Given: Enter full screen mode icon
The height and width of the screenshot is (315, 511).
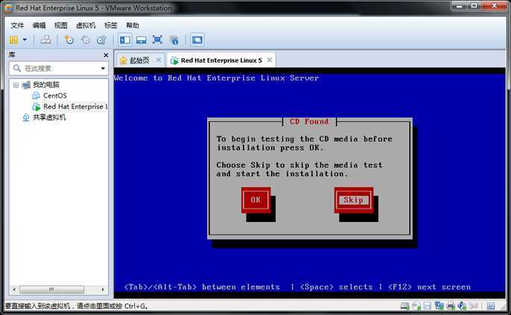Looking at the screenshot, I should tap(157, 40).
